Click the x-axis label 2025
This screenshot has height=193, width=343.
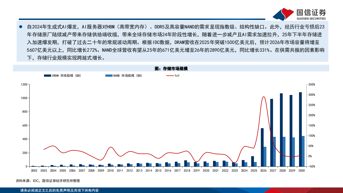[x=254, y=171]
